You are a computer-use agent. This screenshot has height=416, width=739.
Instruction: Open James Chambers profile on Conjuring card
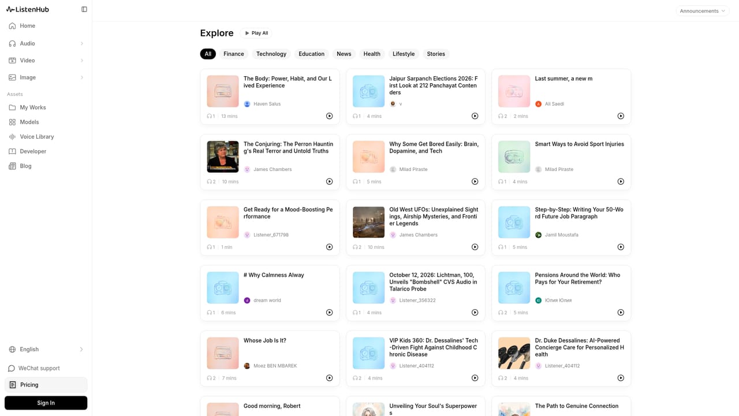coord(268,169)
